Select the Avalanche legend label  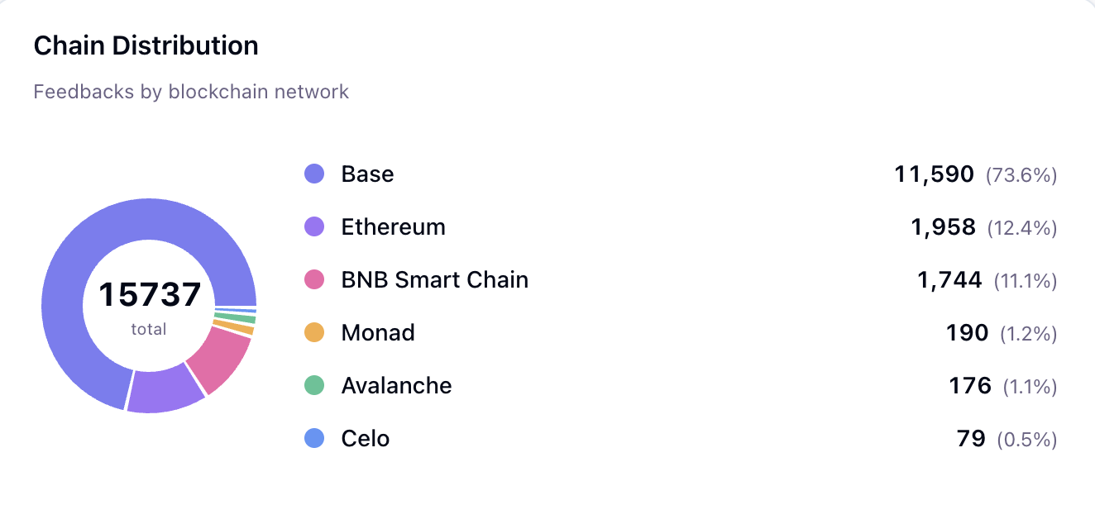pyautogui.click(x=396, y=385)
